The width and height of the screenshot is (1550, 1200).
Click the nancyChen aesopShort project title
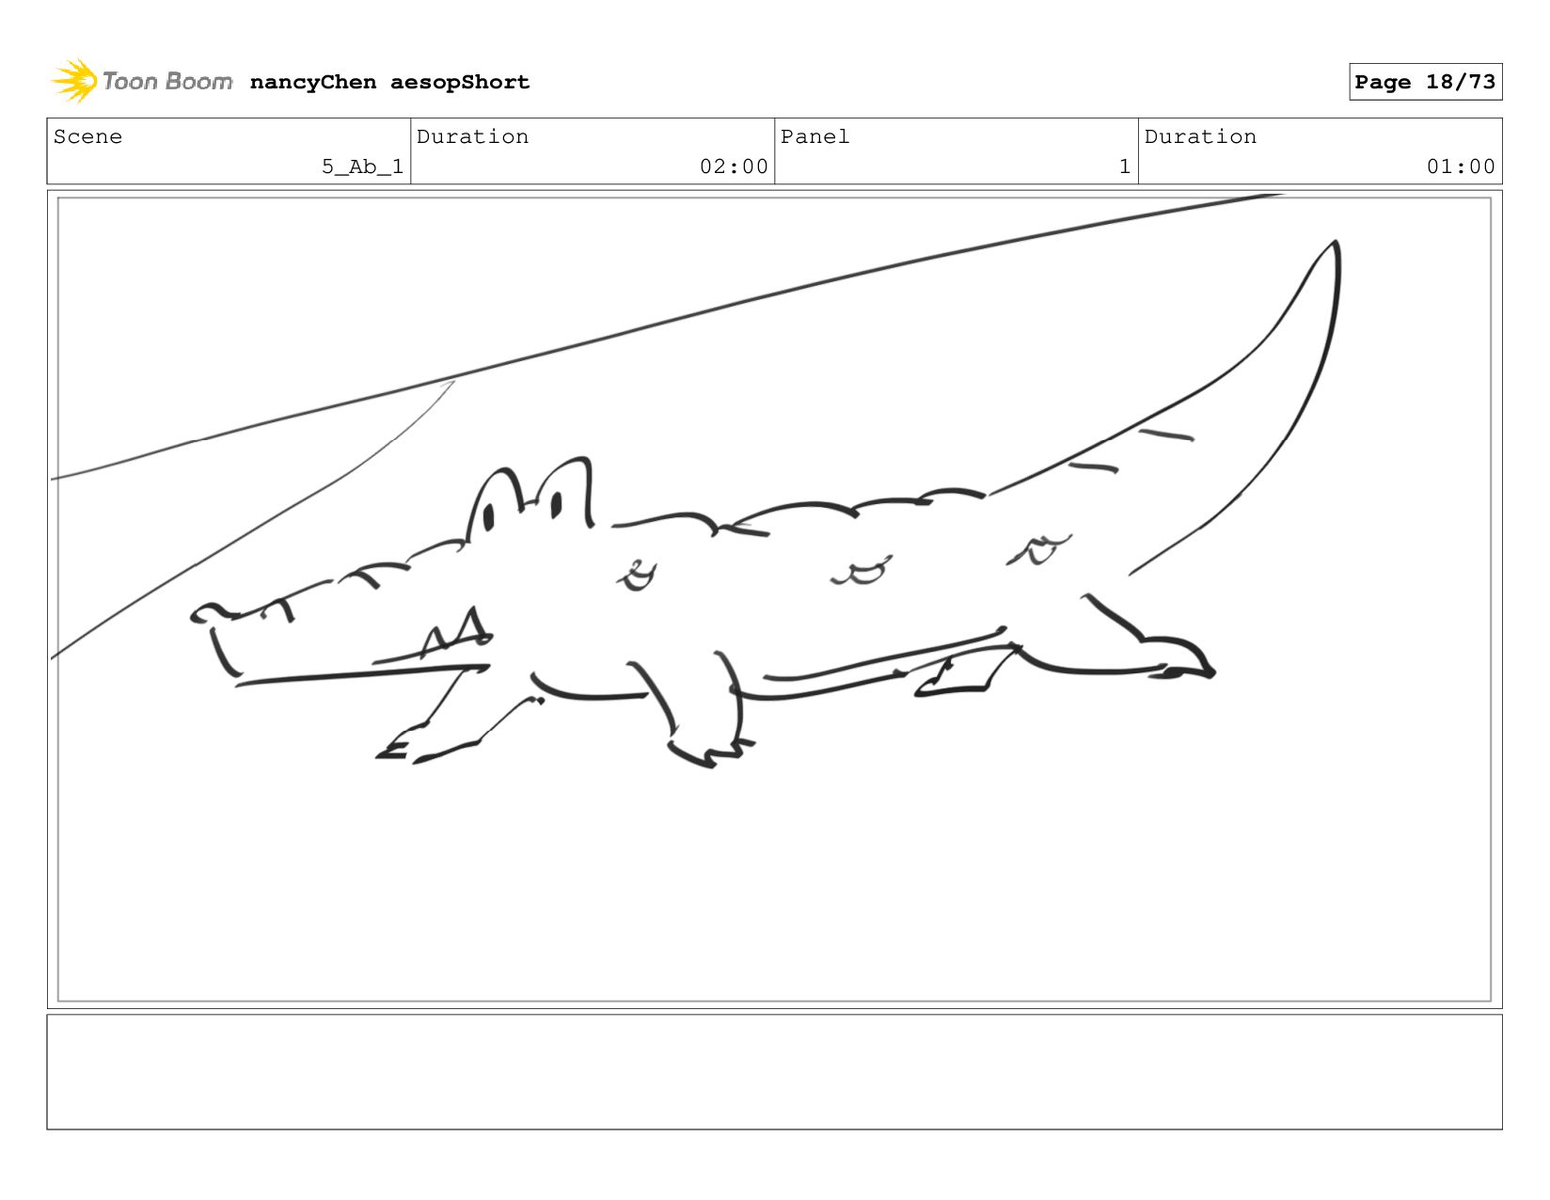[x=389, y=82]
